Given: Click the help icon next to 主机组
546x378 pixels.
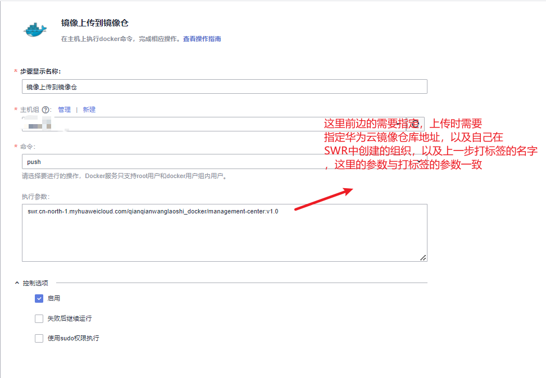Looking at the screenshot, I should coord(46,110).
